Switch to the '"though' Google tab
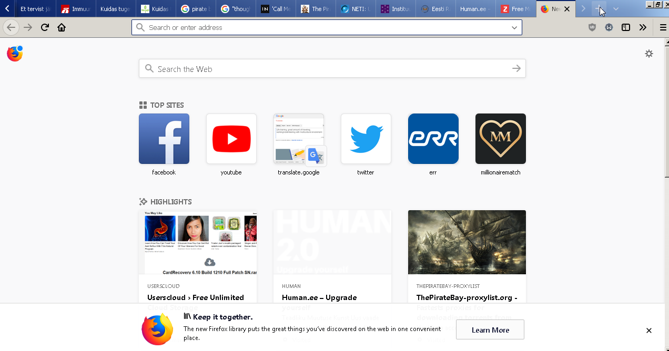The image size is (669, 351). pyautogui.click(x=236, y=9)
